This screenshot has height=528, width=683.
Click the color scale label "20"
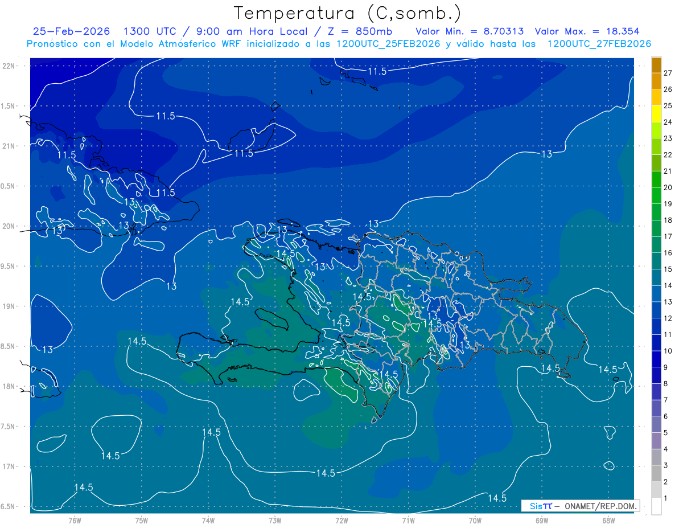click(668, 187)
